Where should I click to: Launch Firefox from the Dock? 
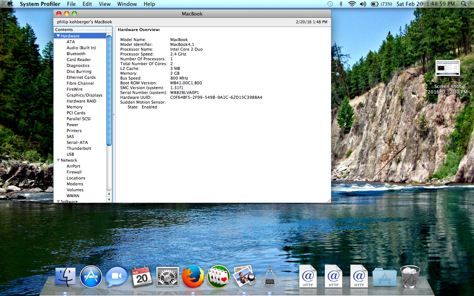193,277
